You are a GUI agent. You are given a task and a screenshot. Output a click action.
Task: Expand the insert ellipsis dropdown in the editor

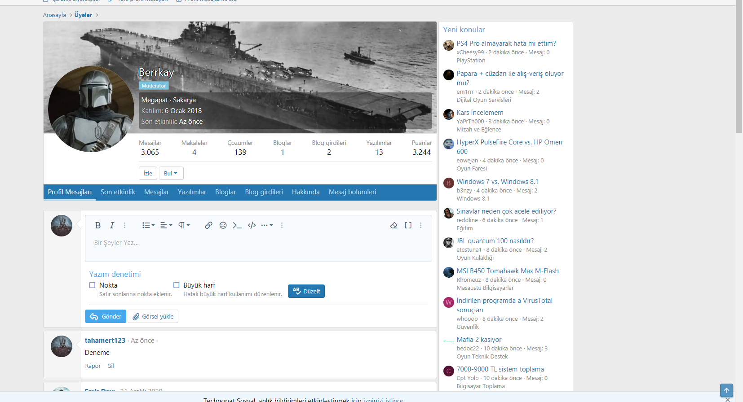click(267, 225)
